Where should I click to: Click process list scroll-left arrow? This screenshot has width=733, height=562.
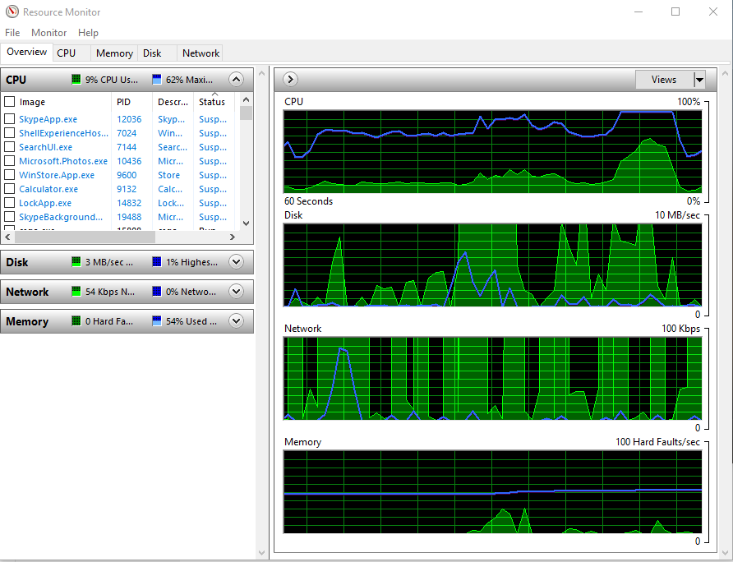click(x=7, y=237)
